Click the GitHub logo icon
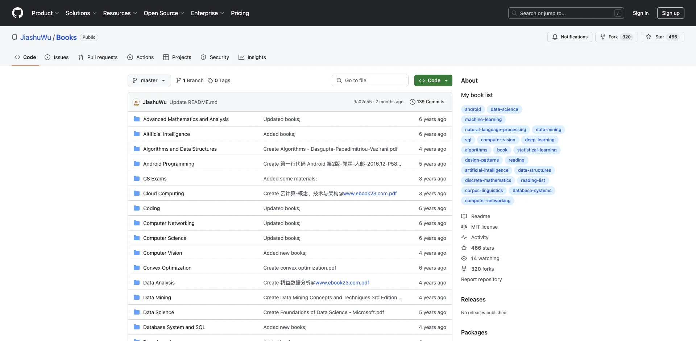The image size is (696, 341). [17, 13]
